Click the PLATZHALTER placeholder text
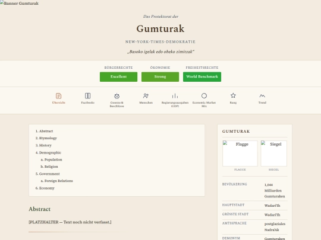This screenshot has width=321, height=240. (70, 222)
